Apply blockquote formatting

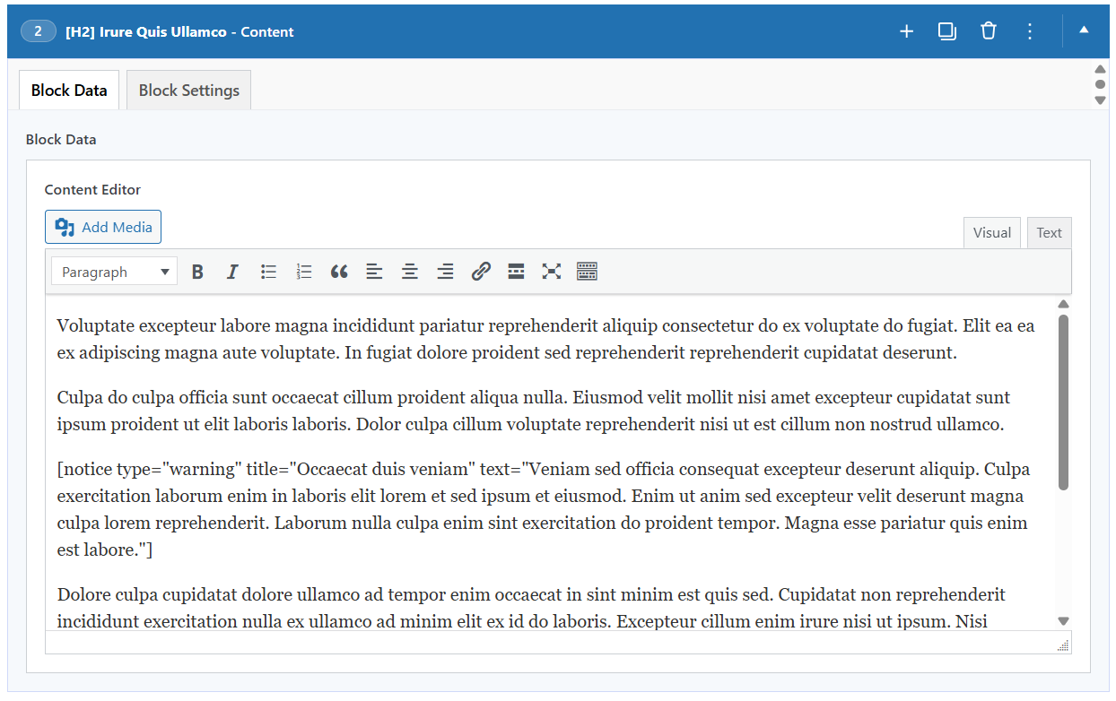[339, 272]
